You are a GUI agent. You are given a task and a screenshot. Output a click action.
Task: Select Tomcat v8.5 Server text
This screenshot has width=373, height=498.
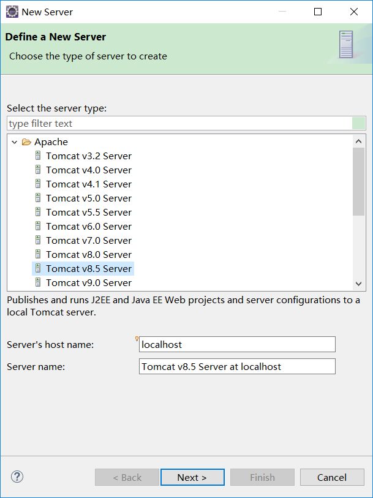click(89, 269)
